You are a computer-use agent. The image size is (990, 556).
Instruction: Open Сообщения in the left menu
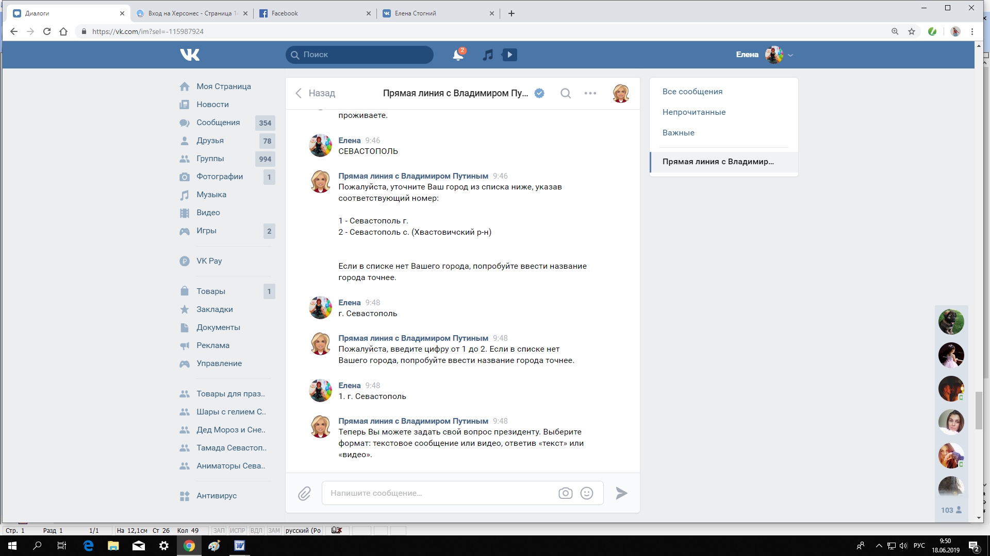(x=218, y=123)
